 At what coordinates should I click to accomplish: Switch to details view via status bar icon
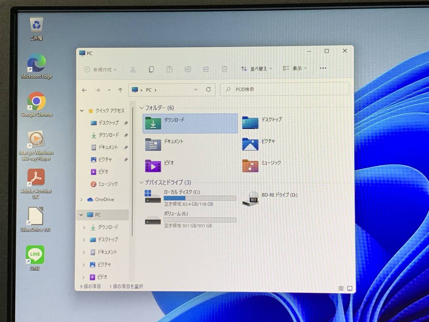[x=341, y=288]
